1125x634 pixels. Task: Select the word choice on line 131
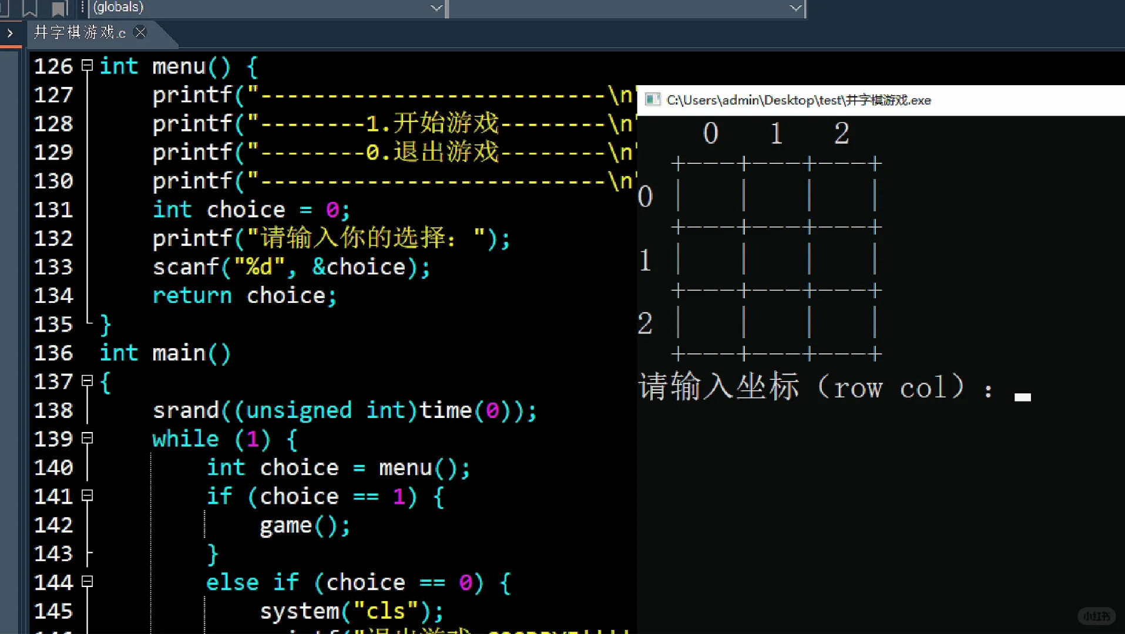pos(245,209)
